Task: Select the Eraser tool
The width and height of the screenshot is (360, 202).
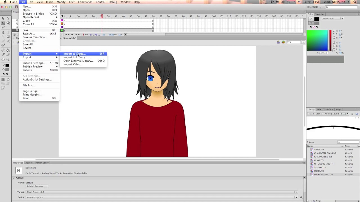Action: point(8,54)
